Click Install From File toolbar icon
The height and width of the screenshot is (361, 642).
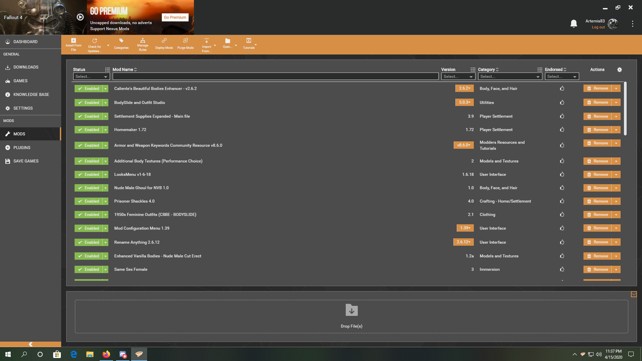[x=74, y=40]
